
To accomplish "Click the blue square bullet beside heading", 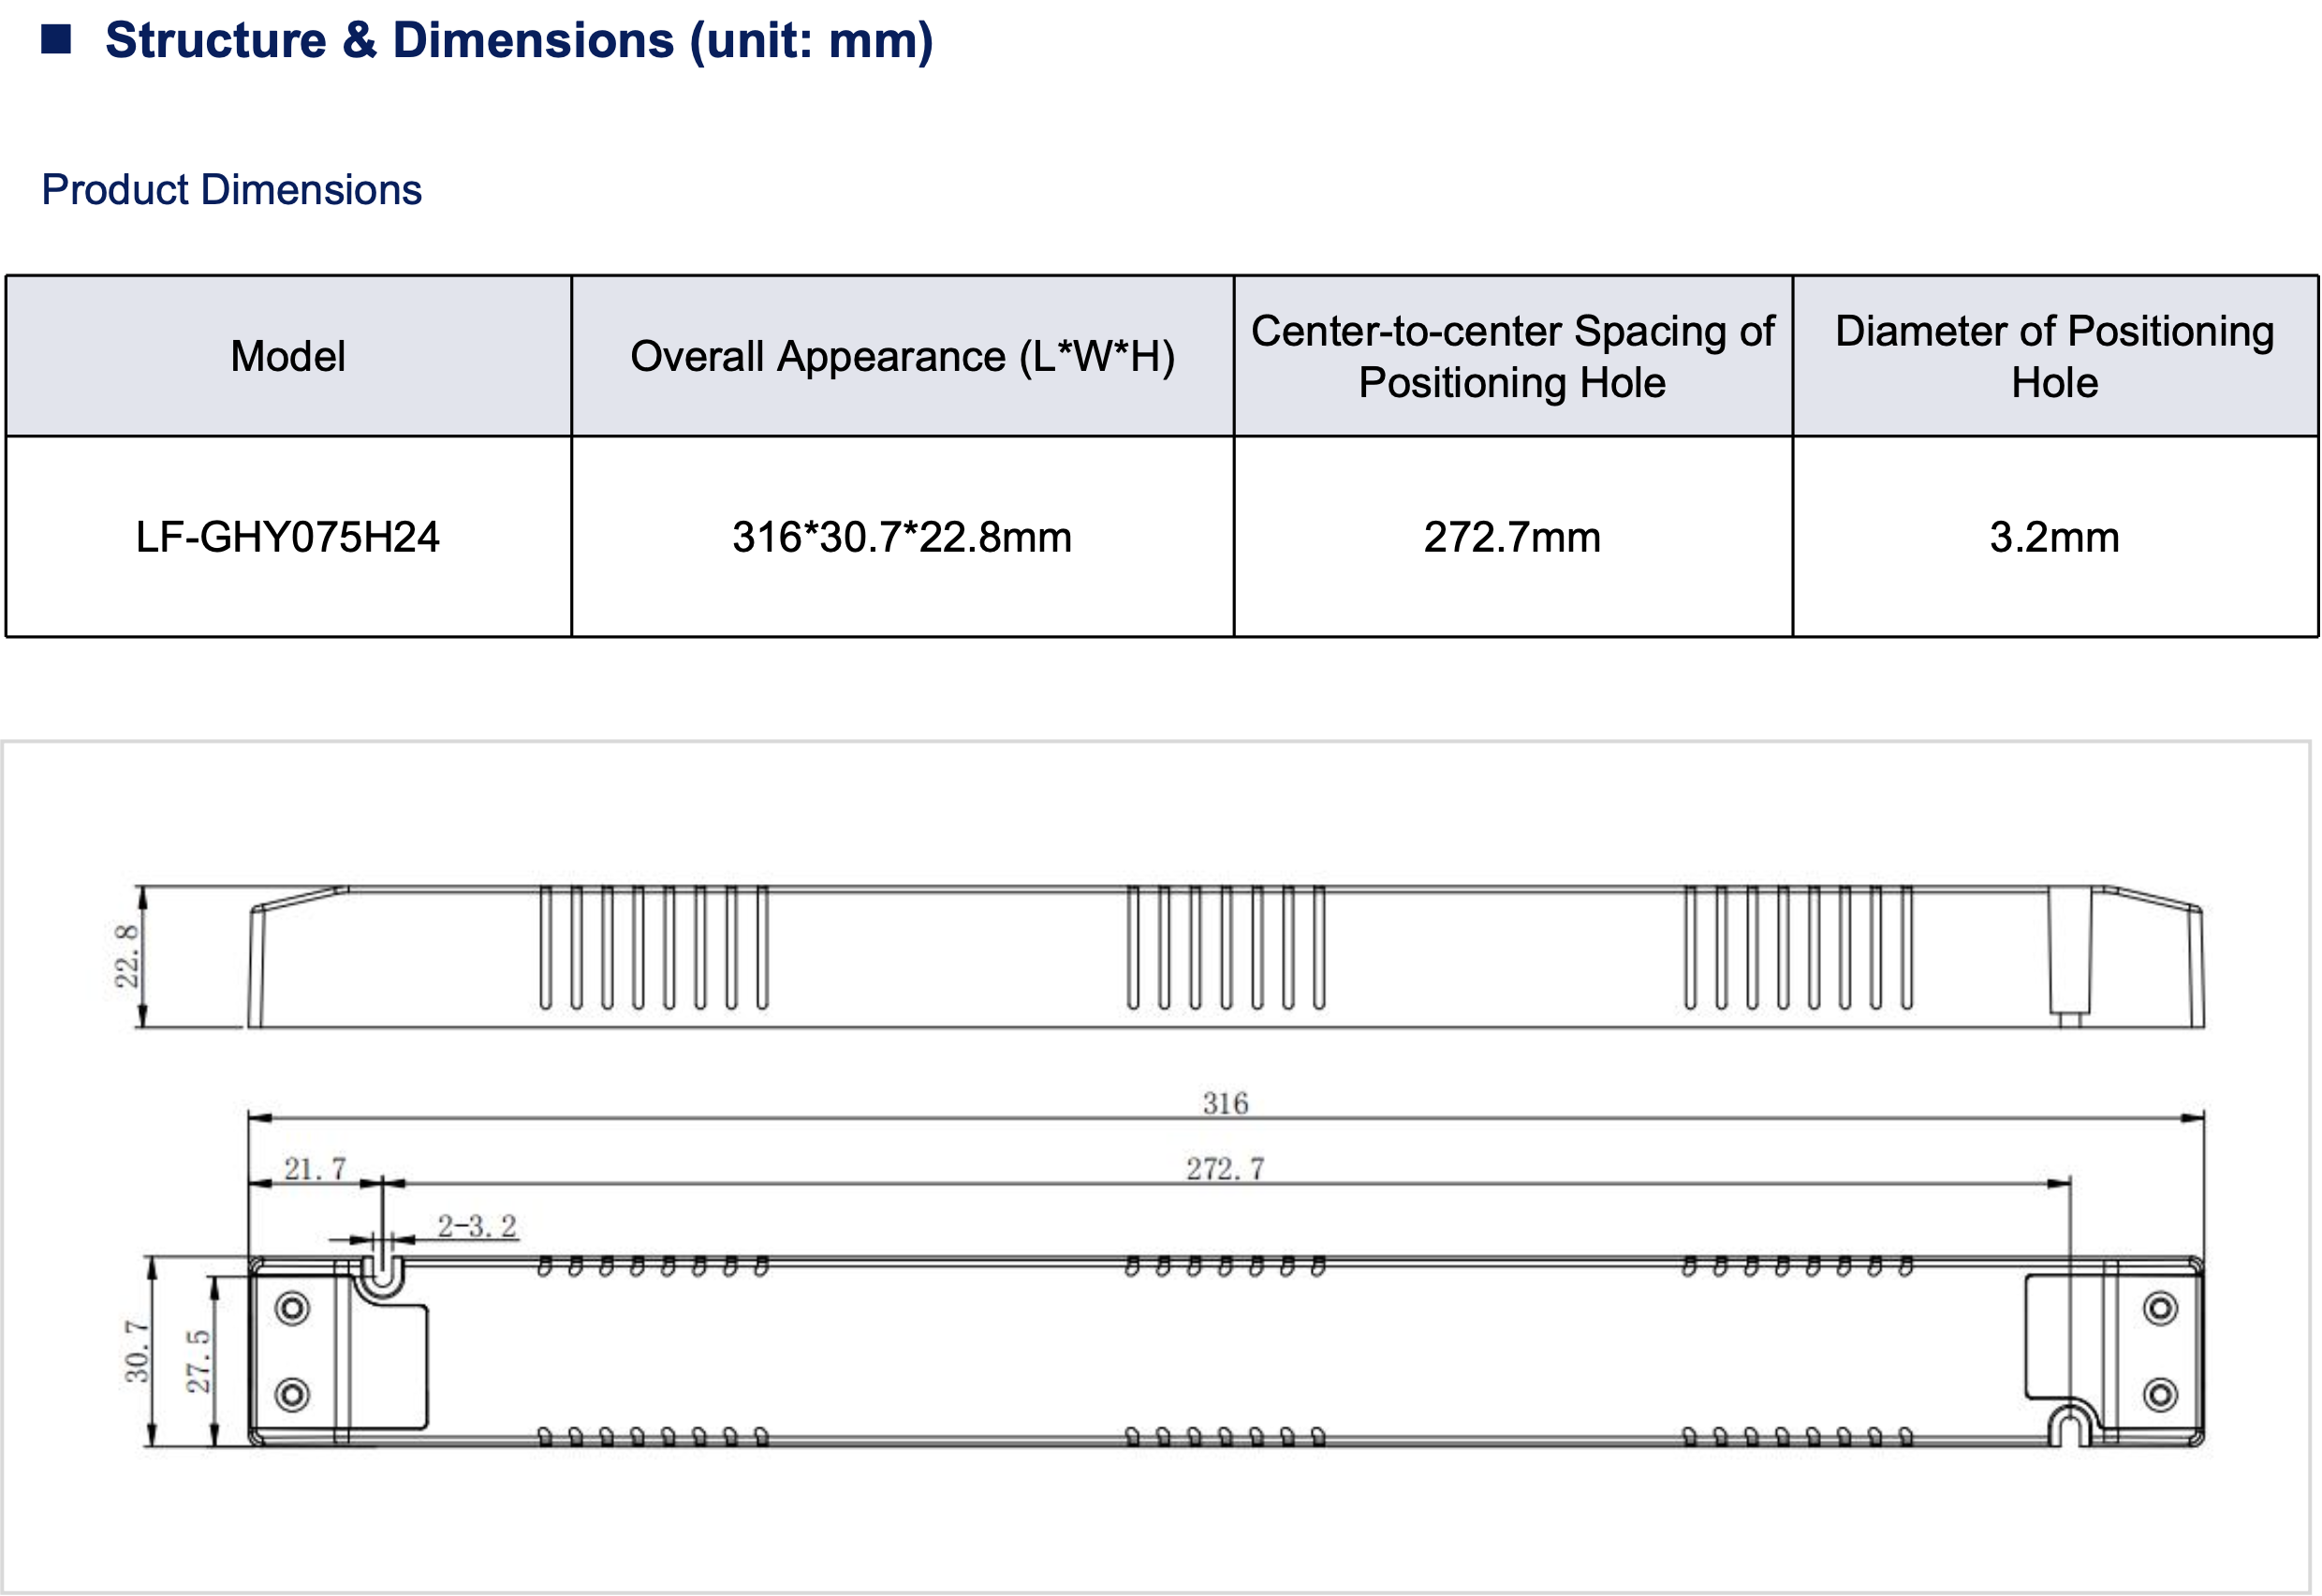I will [x=56, y=40].
